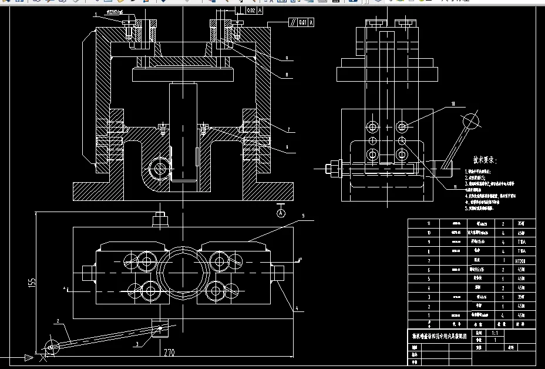Click balloon number 3 near the handle
The width and height of the screenshot is (545, 369).
[137, 344]
